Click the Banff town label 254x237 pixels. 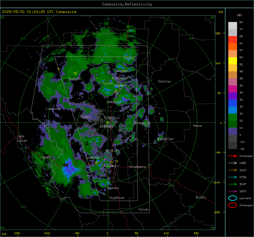point(47,157)
